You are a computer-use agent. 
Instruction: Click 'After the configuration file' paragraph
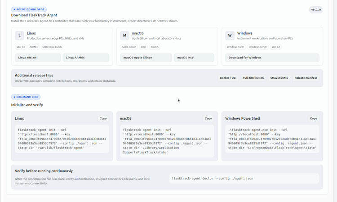pos(83,181)
